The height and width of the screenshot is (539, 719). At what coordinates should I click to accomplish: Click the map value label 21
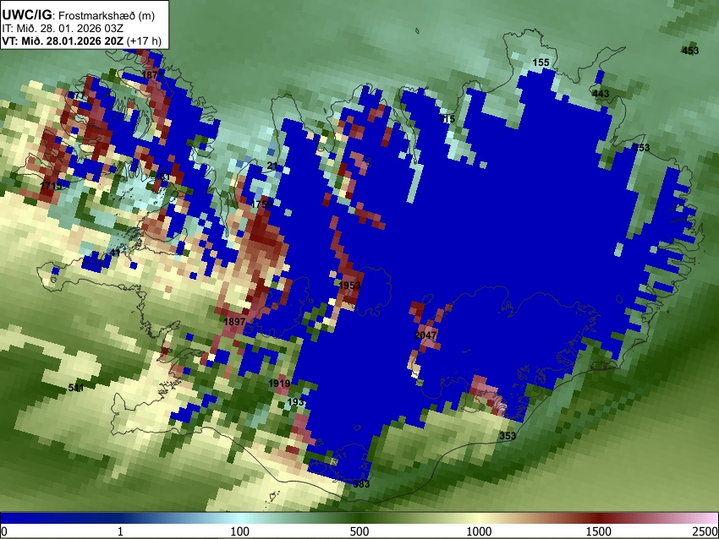[272, 166]
